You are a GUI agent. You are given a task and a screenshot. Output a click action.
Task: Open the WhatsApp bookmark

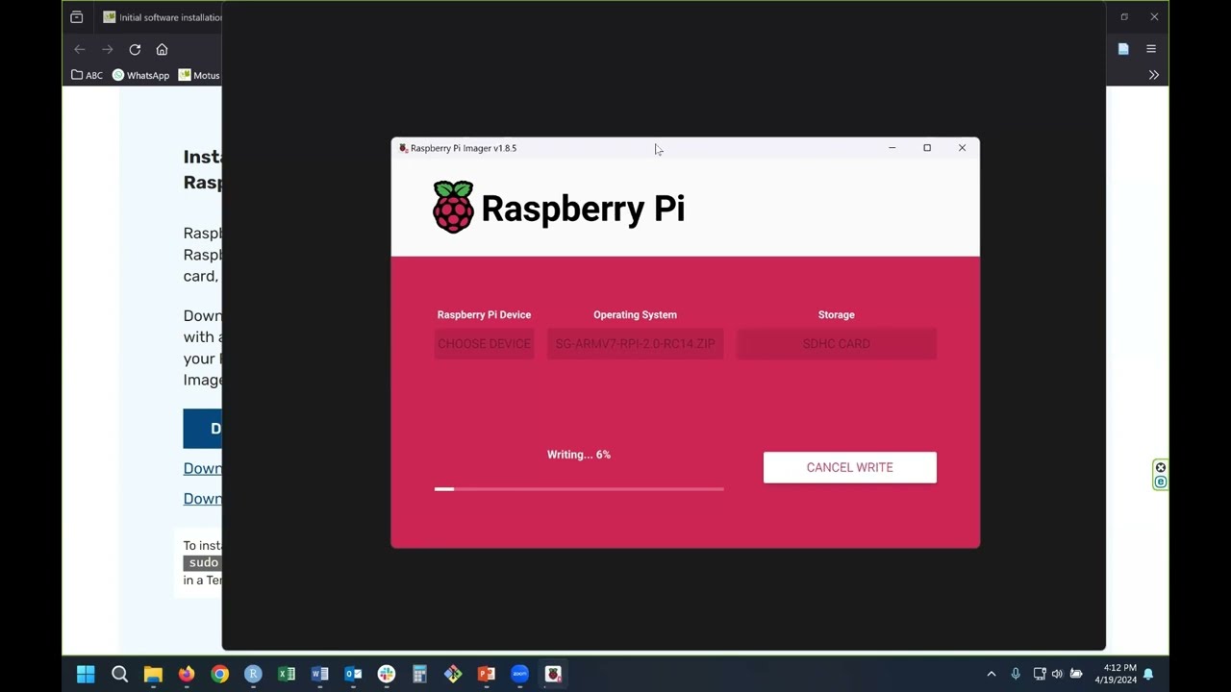point(140,75)
